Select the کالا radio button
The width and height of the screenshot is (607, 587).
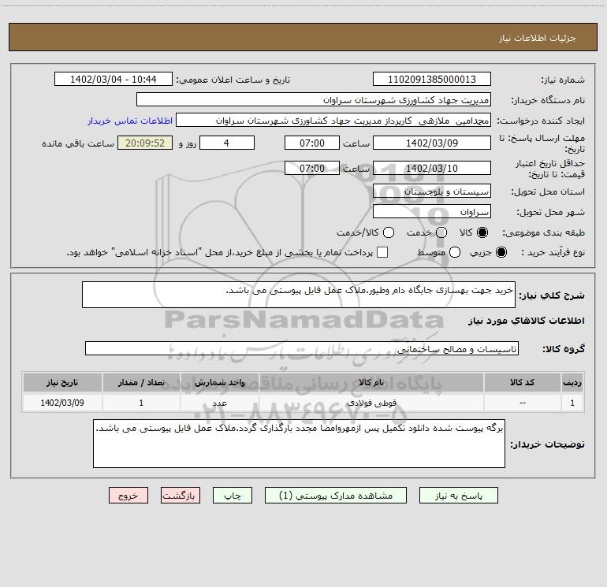(482, 232)
